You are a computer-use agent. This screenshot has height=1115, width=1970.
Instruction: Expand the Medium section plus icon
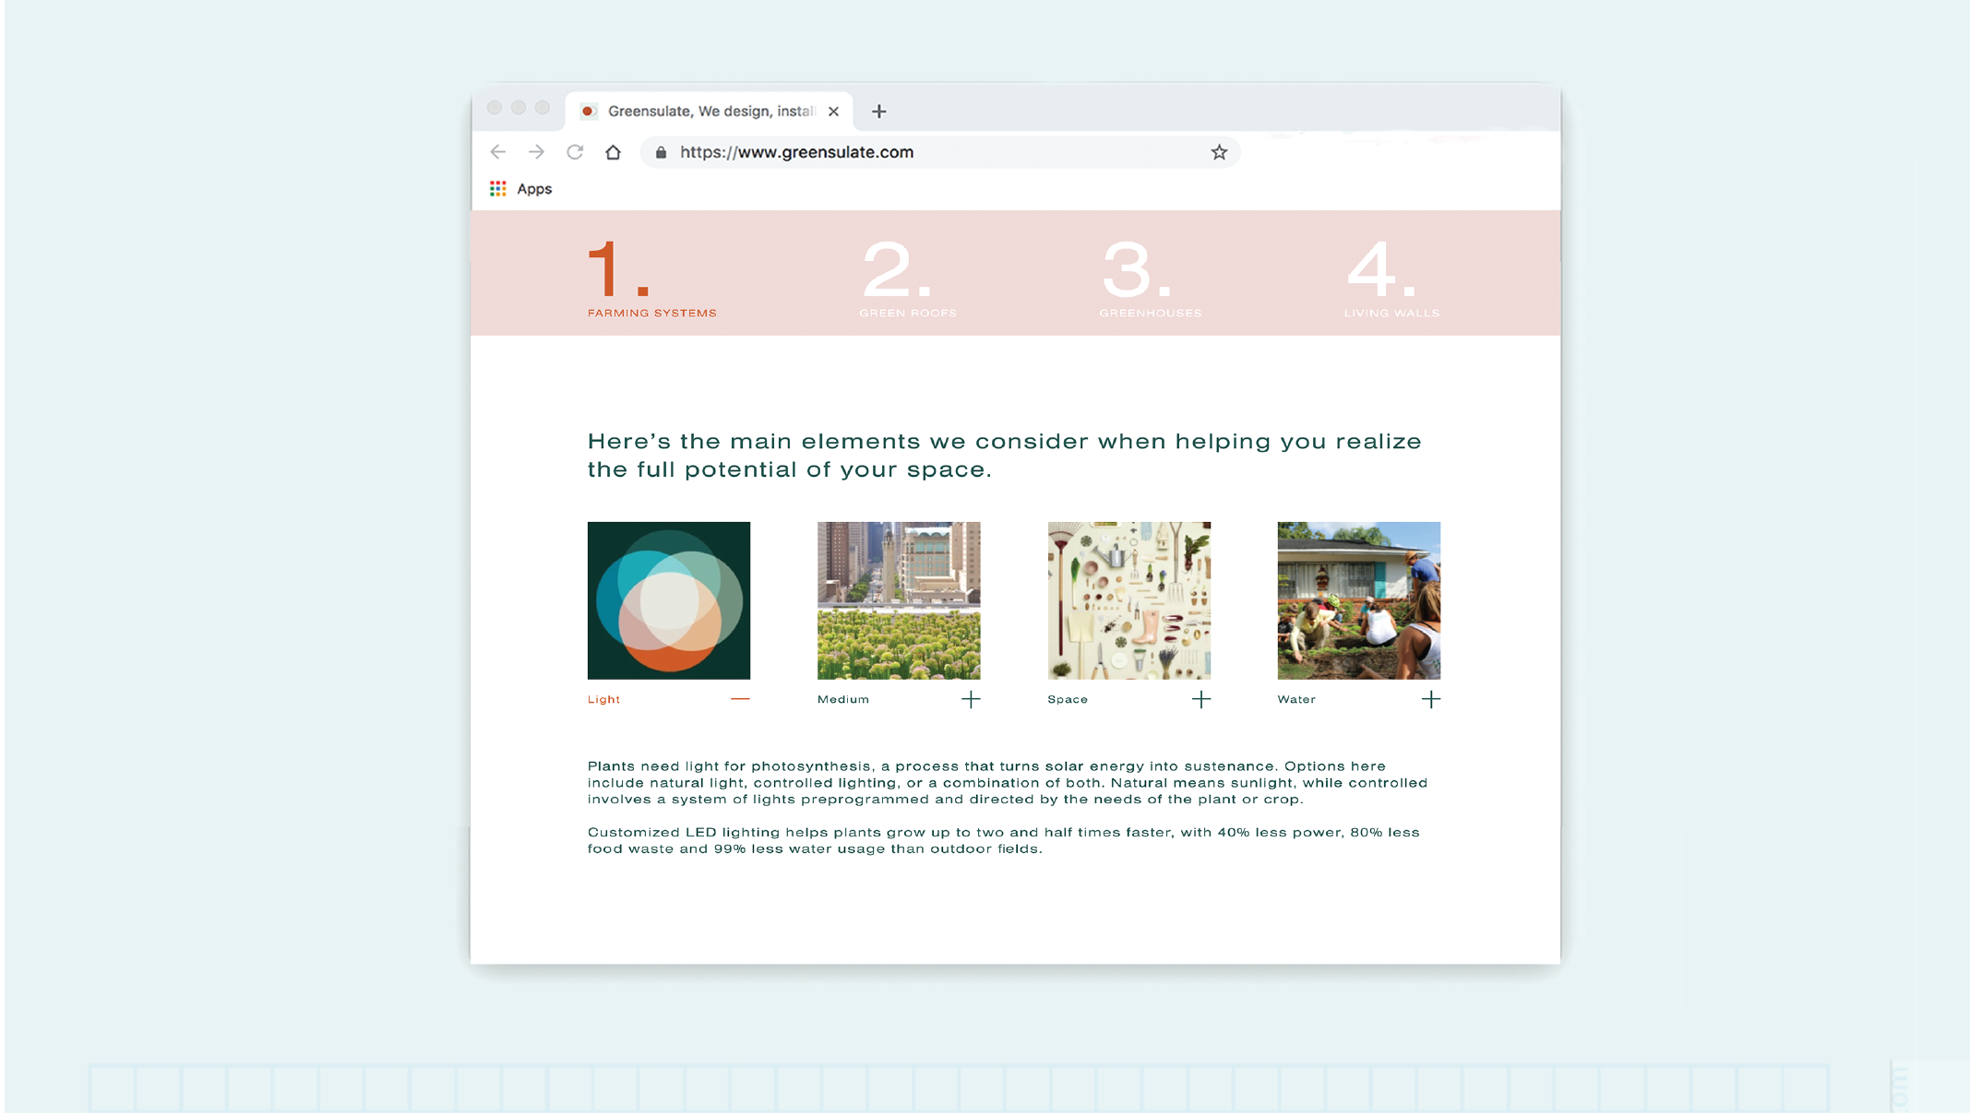coord(971,699)
